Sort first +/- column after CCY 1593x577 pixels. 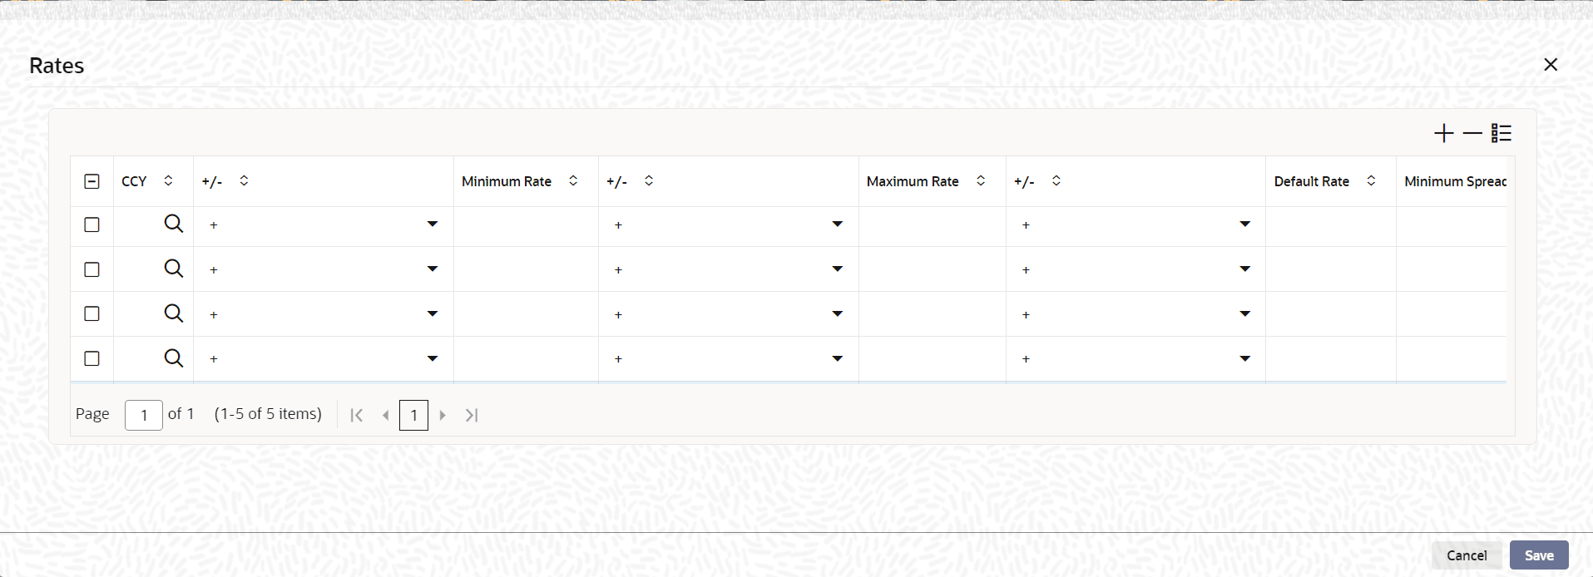(x=244, y=180)
